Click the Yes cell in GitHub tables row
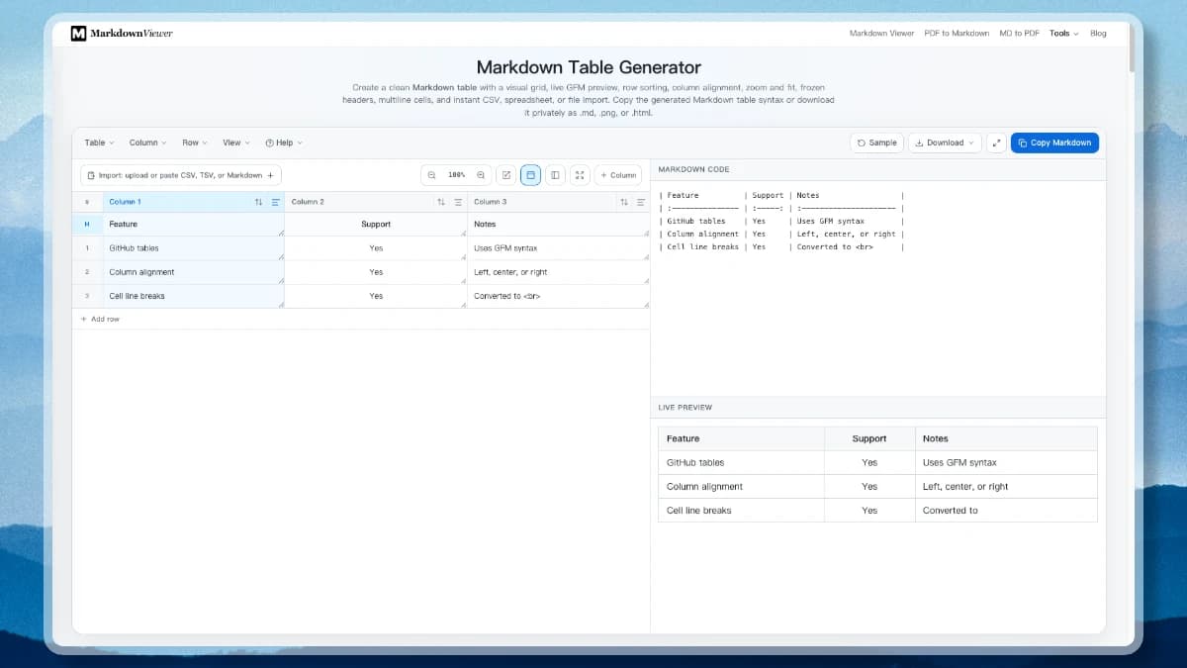Screen dimensions: 1187x668 (376, 248)
